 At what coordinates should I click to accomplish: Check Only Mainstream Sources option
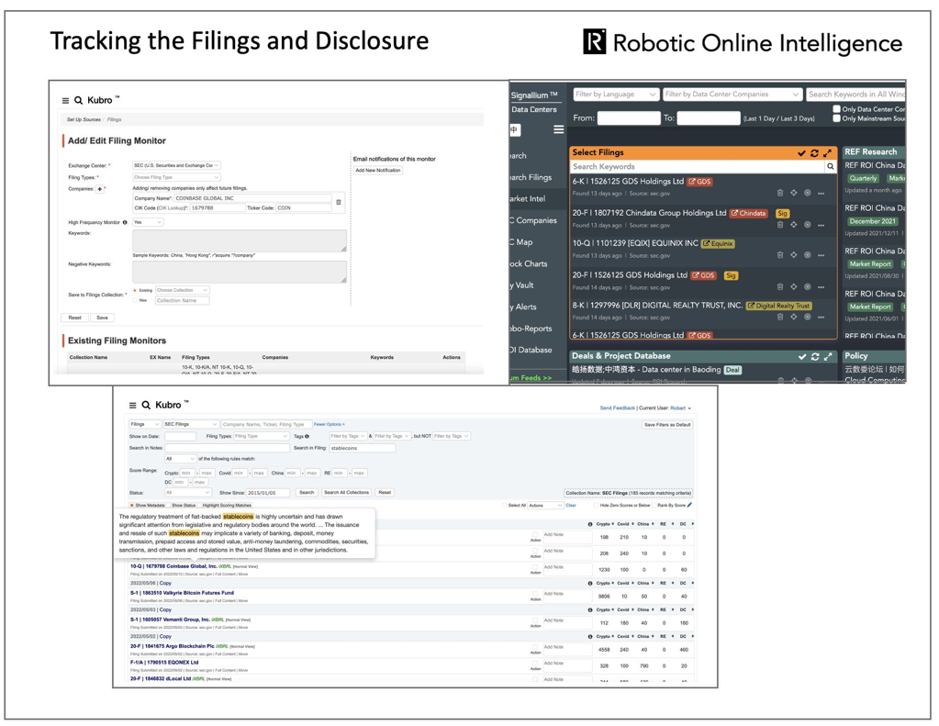click(837, 119)
